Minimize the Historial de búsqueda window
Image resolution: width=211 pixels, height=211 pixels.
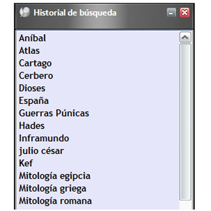[171, 13]
